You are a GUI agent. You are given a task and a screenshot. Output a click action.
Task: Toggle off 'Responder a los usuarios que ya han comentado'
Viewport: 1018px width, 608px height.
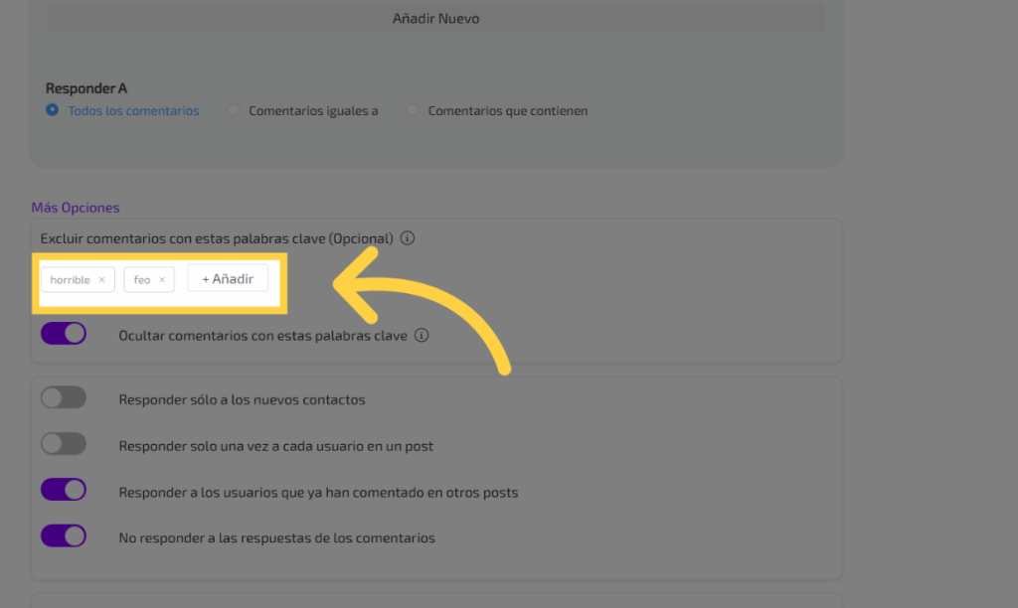64,490
